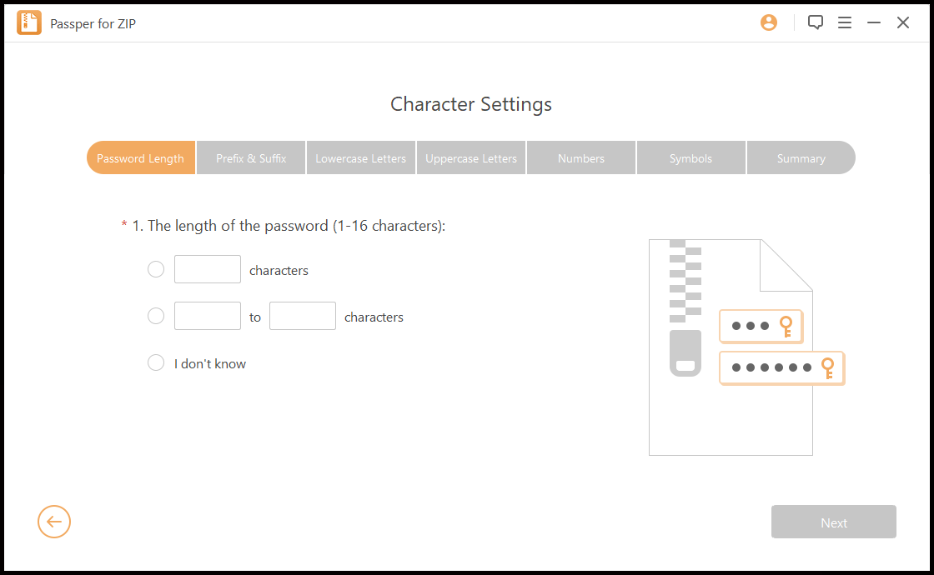Switch to the Prefix & Suffix tab
The image size is (934, 575).
pos(251,157)
